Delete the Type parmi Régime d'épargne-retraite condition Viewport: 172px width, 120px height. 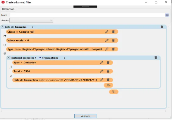113,49
